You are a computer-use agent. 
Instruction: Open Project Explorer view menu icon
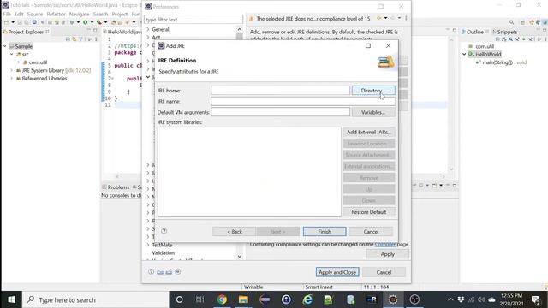tap(96, 39)
